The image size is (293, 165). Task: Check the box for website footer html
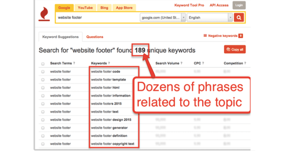click(43, 88)
